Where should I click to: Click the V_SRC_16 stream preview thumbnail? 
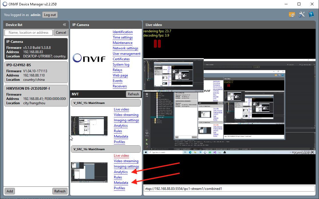point(89,172)
